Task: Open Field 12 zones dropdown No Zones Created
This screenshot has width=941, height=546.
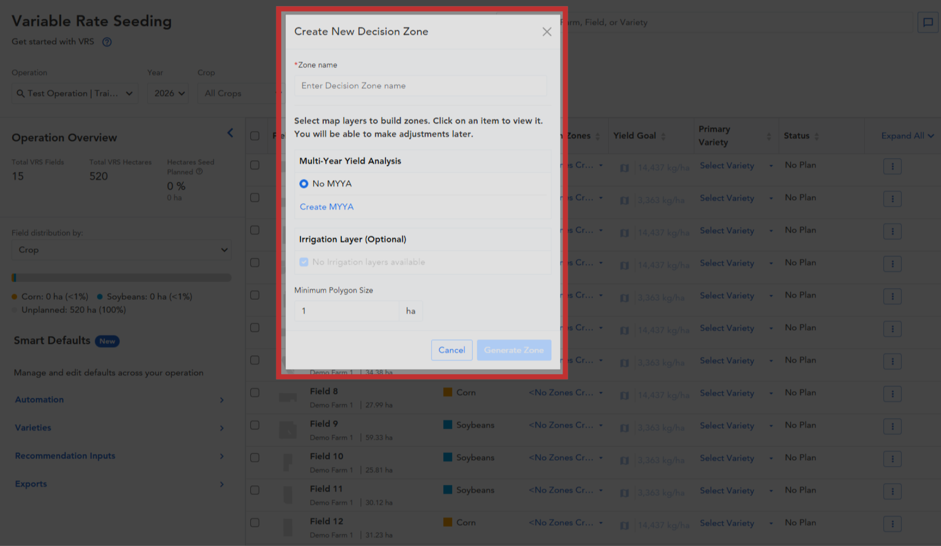Action: tap(566, 523)
